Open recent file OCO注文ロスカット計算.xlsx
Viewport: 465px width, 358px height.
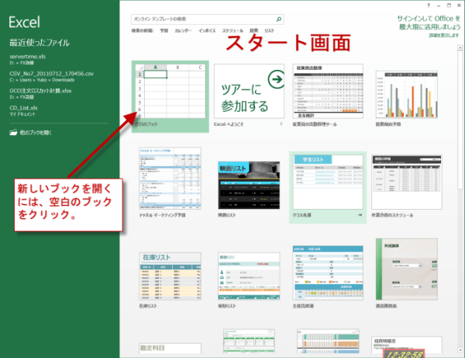pyautogui.click(x=40, y=91)
